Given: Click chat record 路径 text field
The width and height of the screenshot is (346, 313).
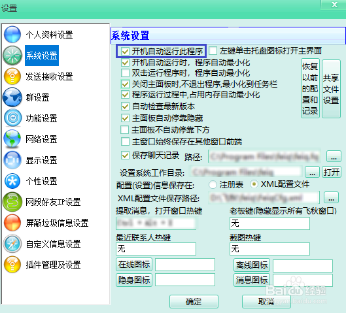Looking at the screenshot, I should (x=264, y=157).
